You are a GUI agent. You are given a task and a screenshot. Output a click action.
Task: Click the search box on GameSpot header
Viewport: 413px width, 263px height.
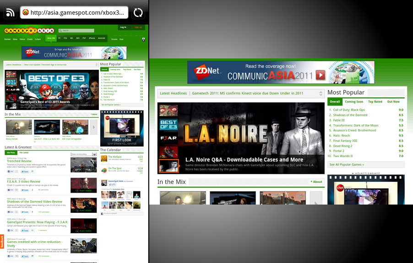coord(76,31)
